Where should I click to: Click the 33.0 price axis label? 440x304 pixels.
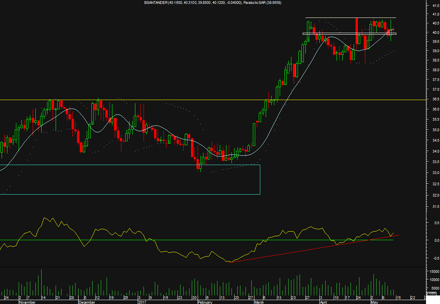tap(436, 173)
